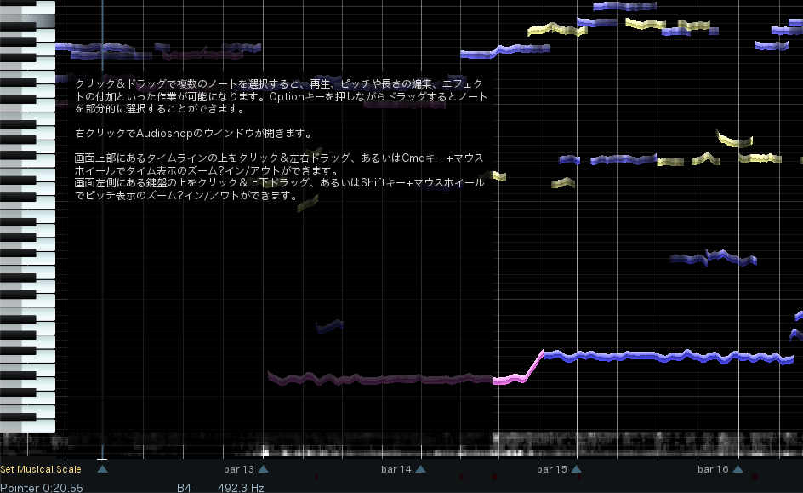Select the small yellow note just left of bar 15

point(563,182)
